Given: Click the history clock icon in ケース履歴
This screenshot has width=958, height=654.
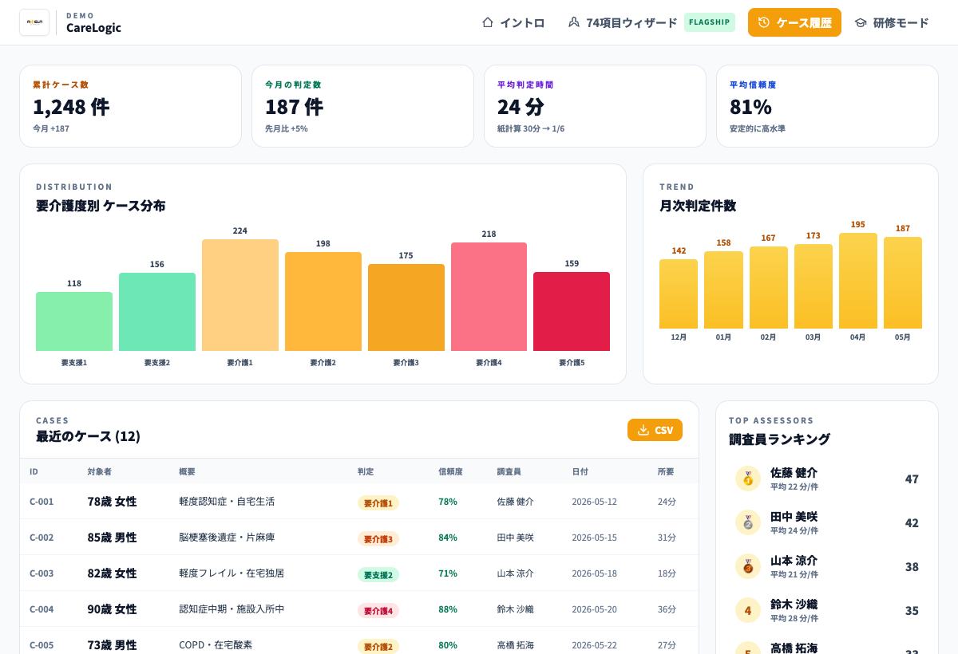Looking at the screenshot, I should pyautogui.click(x=764, y=22).
